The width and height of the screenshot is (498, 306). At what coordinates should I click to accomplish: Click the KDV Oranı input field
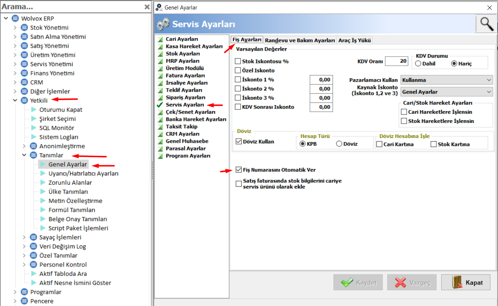397,61
